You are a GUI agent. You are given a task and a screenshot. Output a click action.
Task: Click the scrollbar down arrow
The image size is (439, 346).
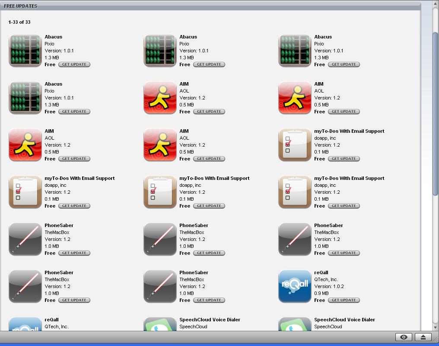point(435,327)
